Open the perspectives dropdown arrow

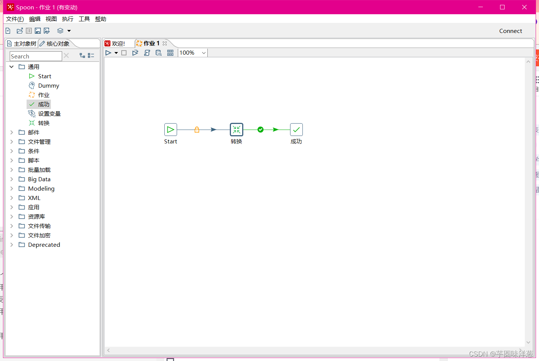pyautogui.click(x=69, y=31)
